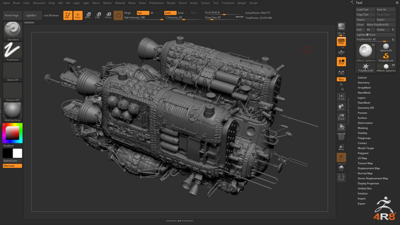Expand the Geometry section
Viewport: 400px width, 225px height.
(364, 83)
